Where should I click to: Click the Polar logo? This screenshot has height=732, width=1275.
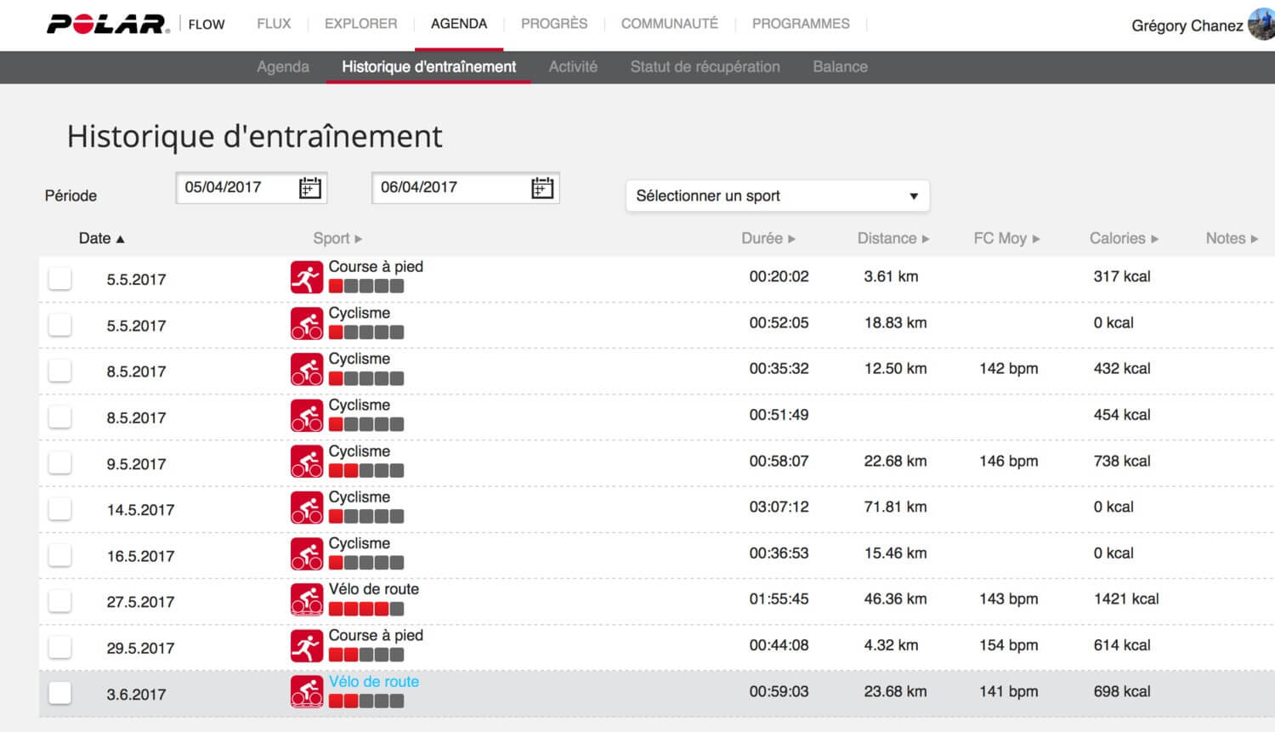(x=107, y=24)
